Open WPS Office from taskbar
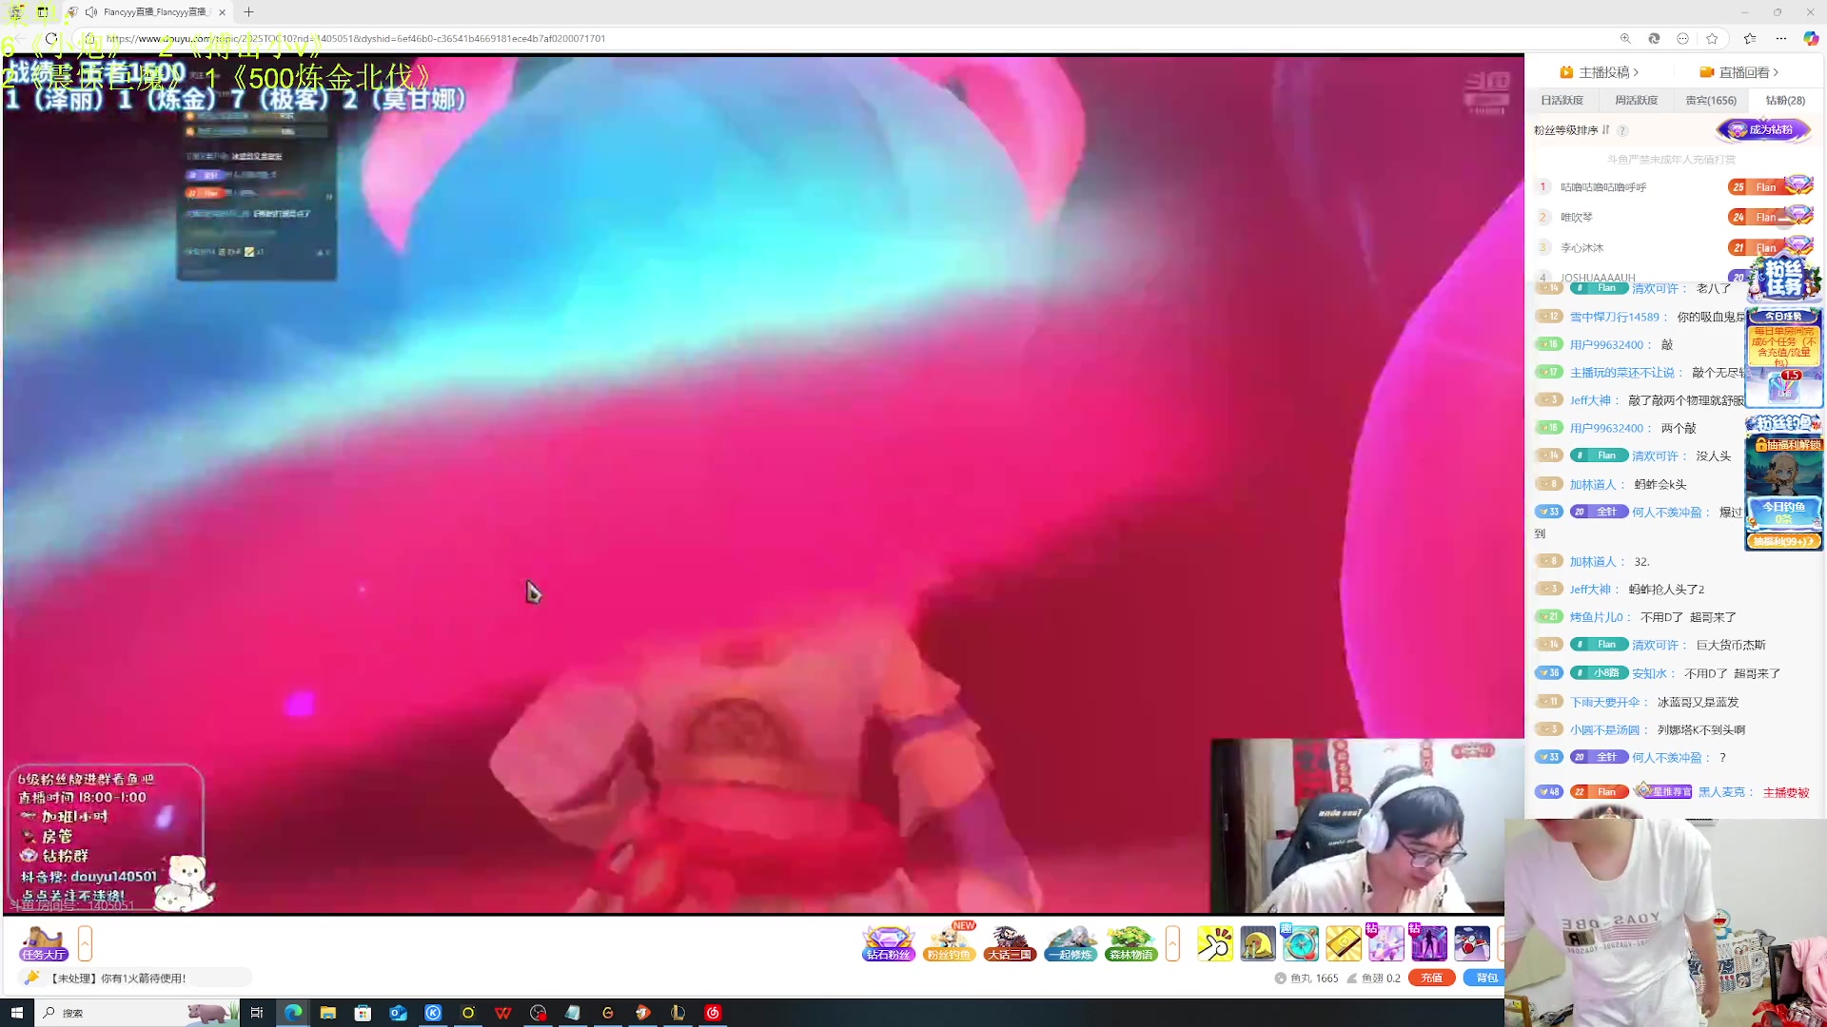This screenshot has height=1027, width=1827. click(x=503, y=1013)
